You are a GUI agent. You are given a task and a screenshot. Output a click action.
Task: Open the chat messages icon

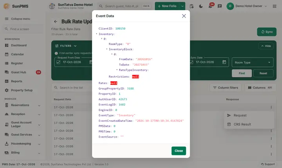pos(220,6)
